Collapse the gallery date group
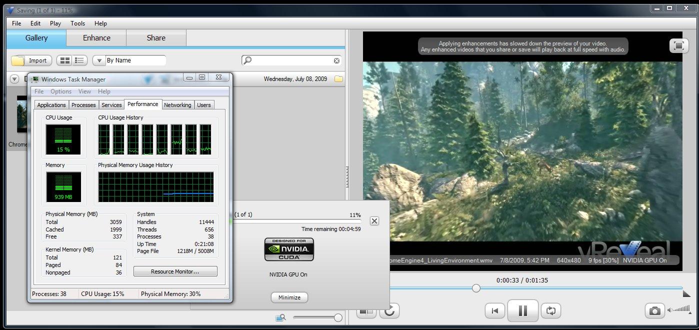This screenshot has height=330, width=699. (14, 79)
